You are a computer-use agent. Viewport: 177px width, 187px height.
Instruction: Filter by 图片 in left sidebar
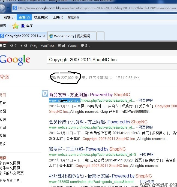3,103
